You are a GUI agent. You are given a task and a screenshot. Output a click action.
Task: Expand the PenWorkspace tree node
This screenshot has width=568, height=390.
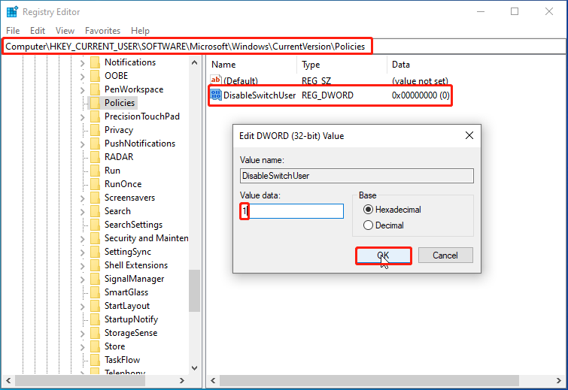point(82,90)
